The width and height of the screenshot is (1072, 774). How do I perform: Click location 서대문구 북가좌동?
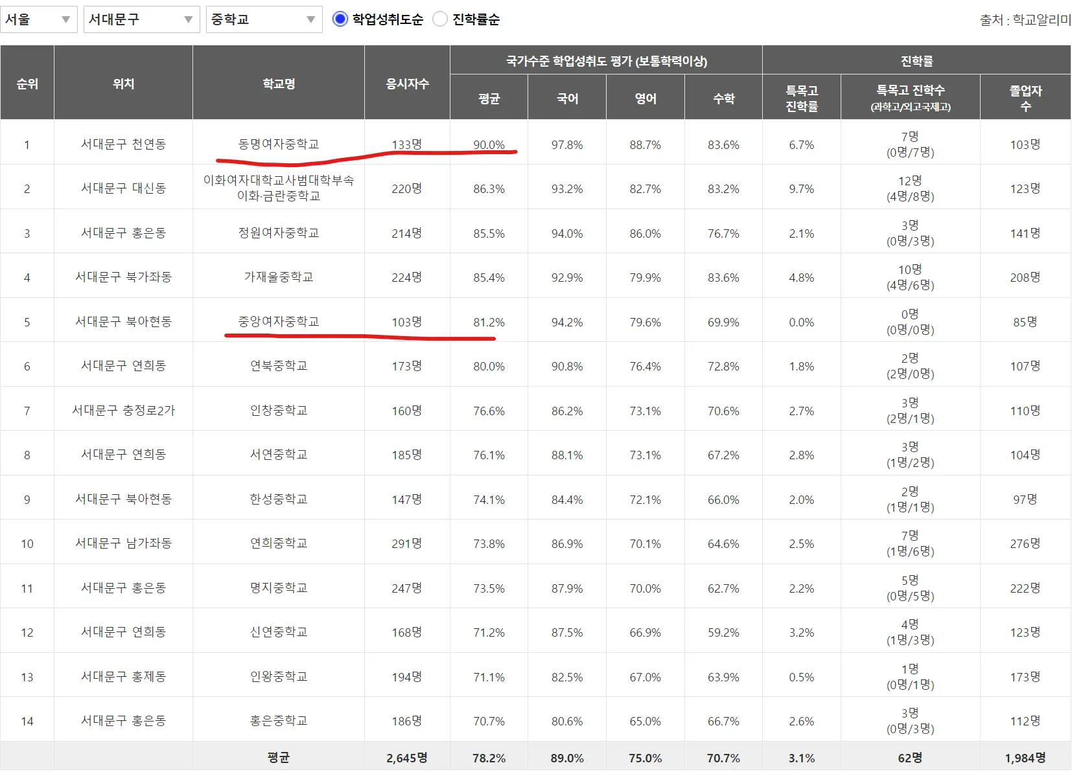pyautogui.click(x=123, y=277)
